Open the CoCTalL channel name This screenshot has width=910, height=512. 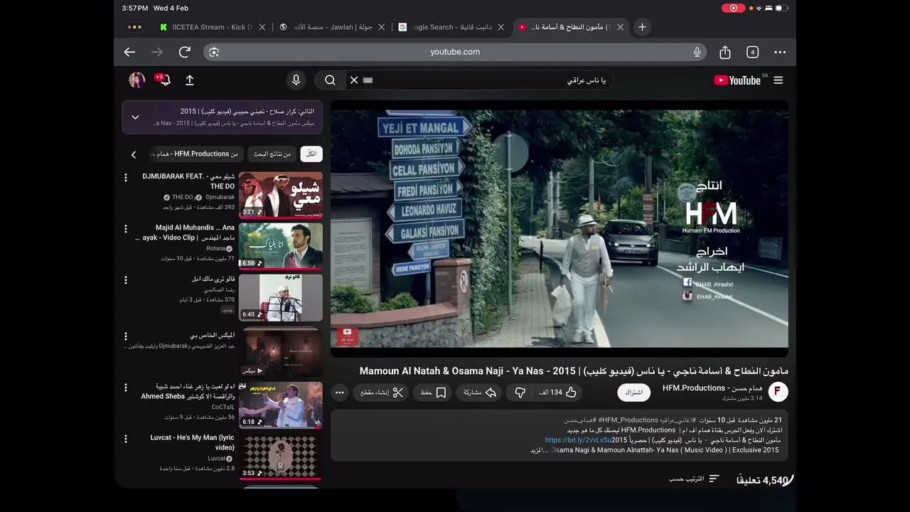[x=223, y=407]
